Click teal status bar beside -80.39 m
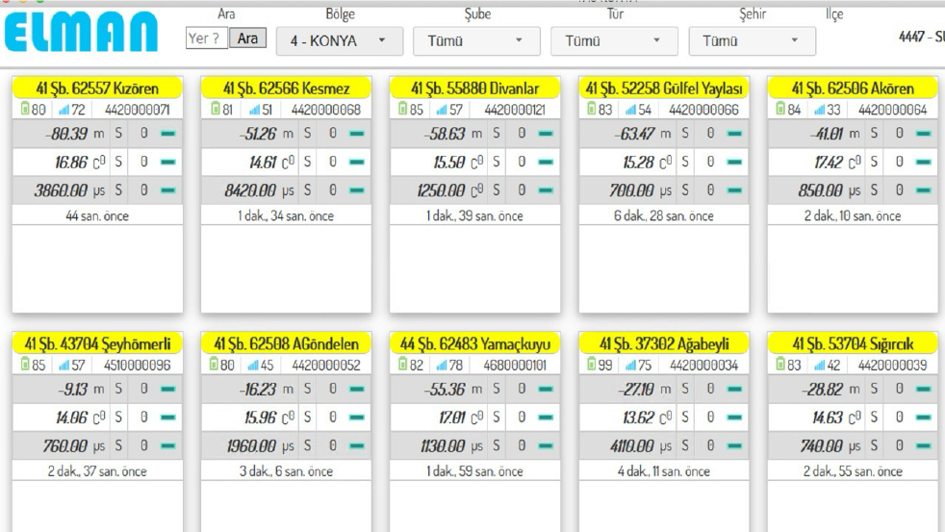Viewport: 945px width, 532px height. (x=168, y=133)
